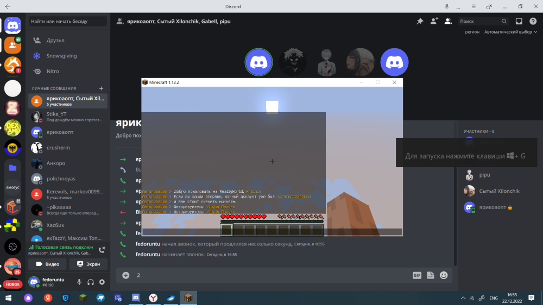Open emoji picker icon

(444, 275)
